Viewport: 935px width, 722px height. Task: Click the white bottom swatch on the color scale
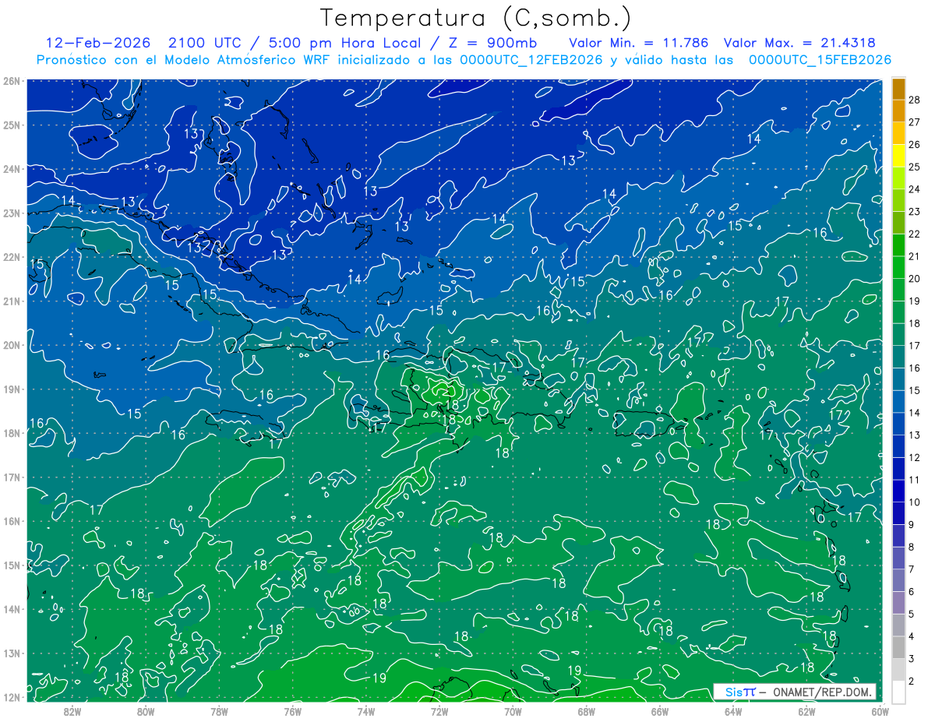(899, 692)
